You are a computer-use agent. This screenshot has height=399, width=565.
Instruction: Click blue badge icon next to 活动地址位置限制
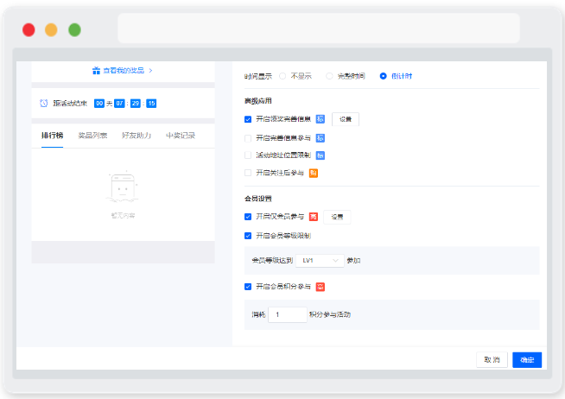pos(321,155)
